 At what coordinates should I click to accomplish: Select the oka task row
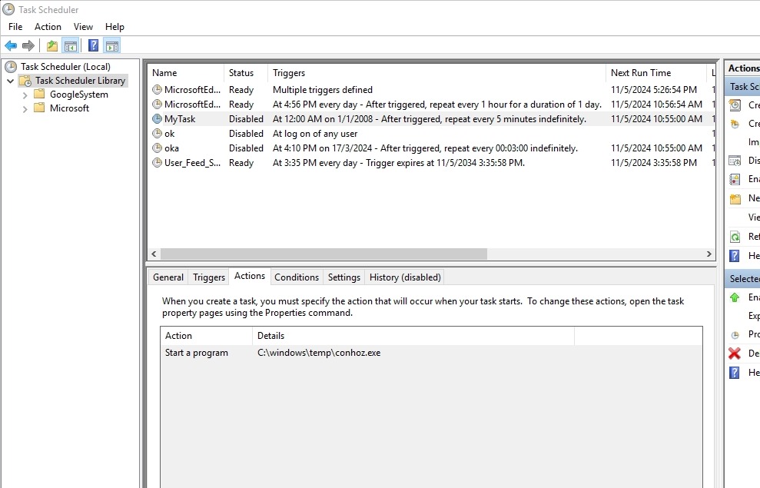point(171,148)
